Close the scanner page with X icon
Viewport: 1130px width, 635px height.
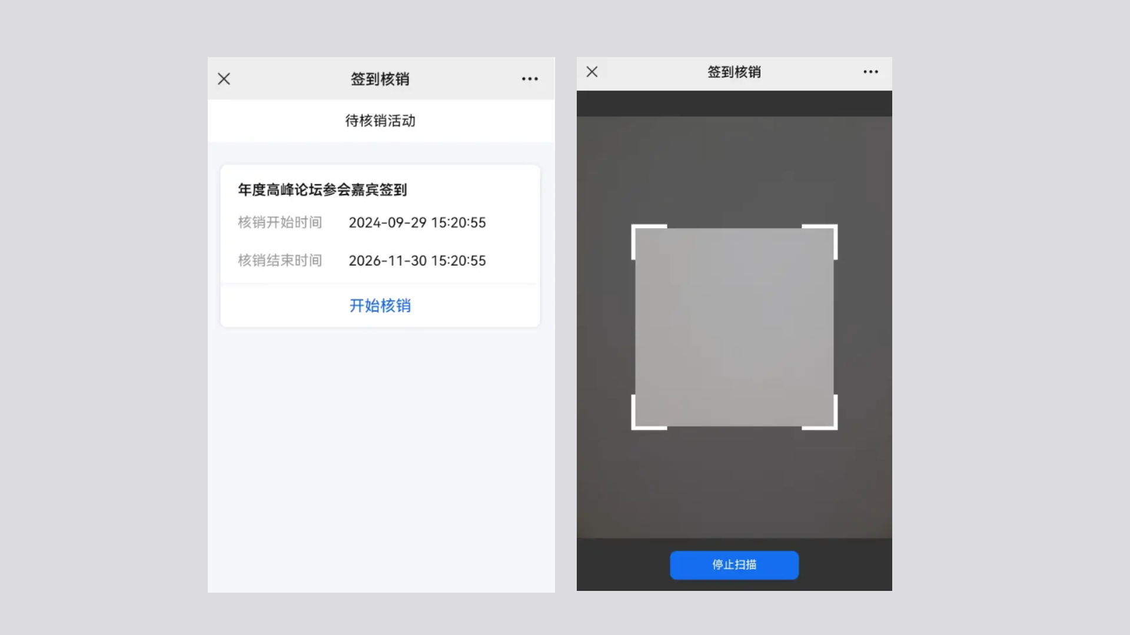point(592,72)
